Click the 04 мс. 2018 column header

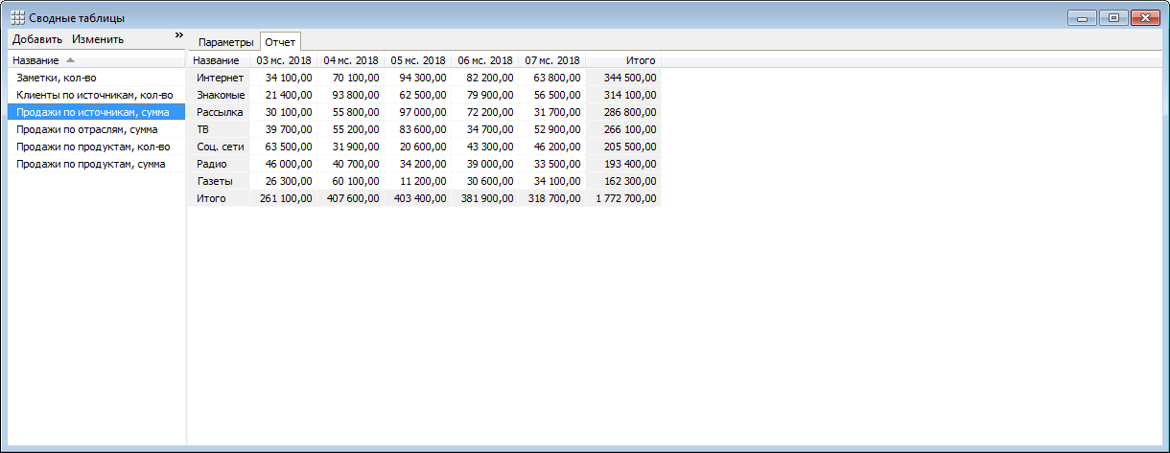(x=351, y=60)
